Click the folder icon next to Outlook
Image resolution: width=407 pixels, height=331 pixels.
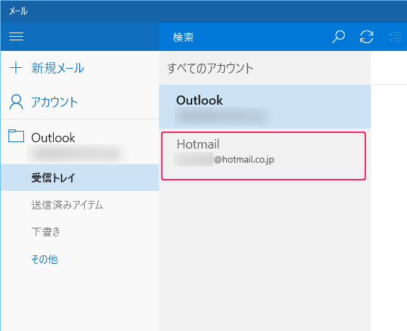coord(16,136)
